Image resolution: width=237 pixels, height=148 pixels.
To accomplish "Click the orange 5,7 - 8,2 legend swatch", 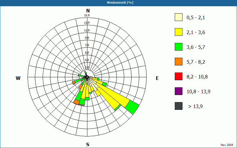I will (x=179, y=62).
